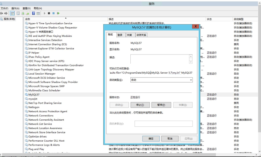The image size is (261, 157).
Task: Click the gear icon beside IPsec Policy Agent
Action: pyautogui.click(x=26, y=57)
